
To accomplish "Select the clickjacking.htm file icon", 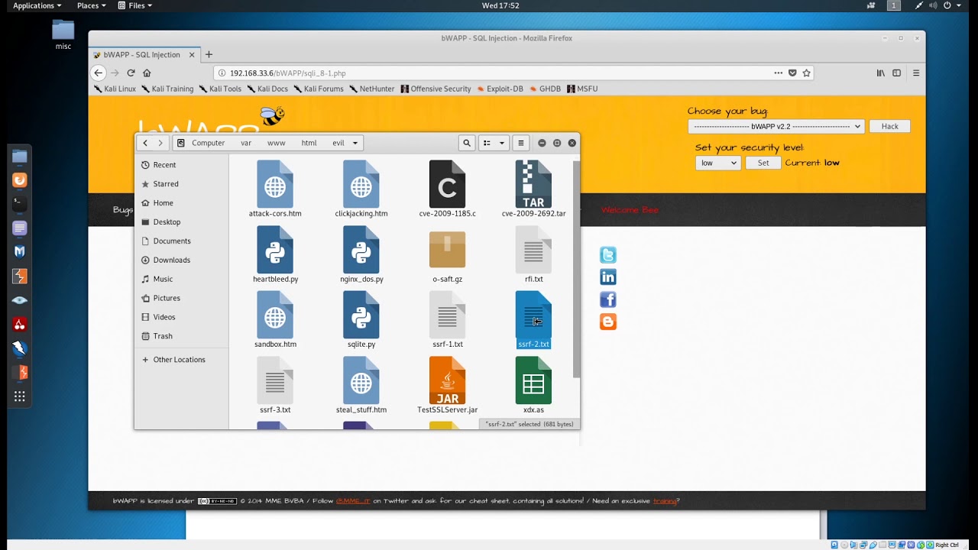I will coord(361,183).
